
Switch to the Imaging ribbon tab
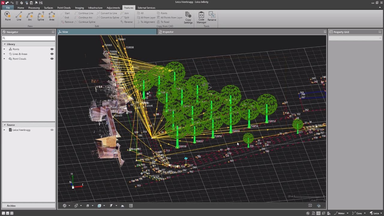point(79,8)
